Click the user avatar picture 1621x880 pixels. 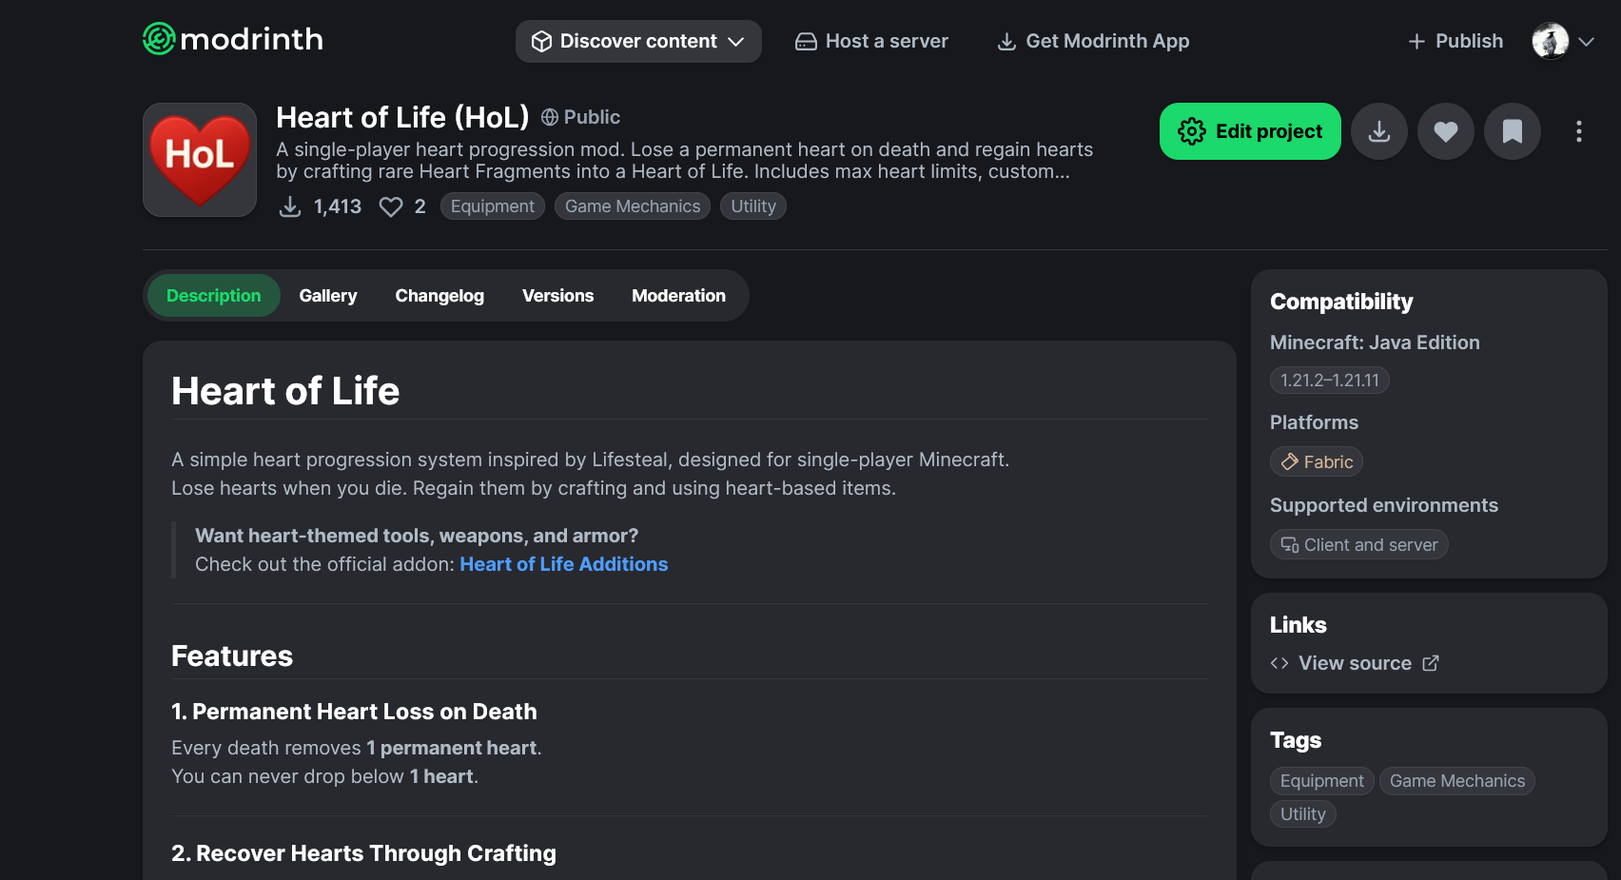[1551, 41]
